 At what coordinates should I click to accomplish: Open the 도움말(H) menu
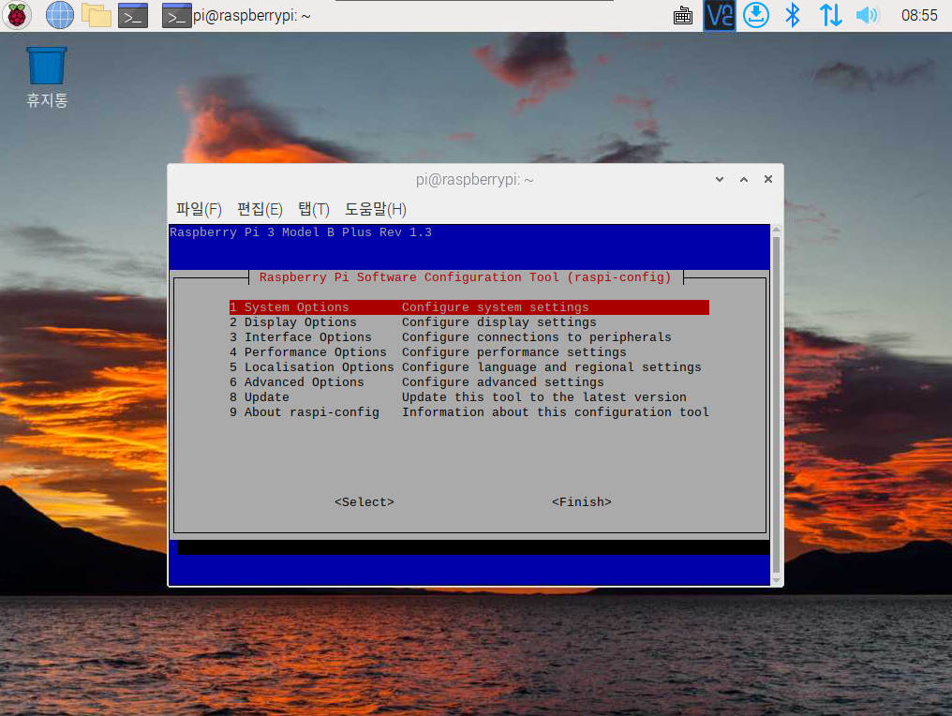pyautogui.click(x=375, y=210)
